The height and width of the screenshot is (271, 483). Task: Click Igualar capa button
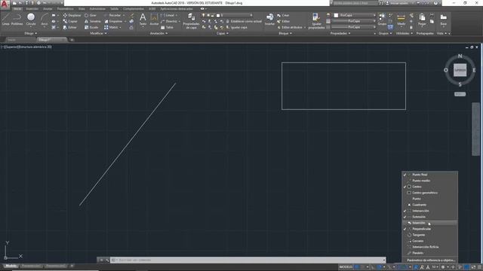(236, 27)
